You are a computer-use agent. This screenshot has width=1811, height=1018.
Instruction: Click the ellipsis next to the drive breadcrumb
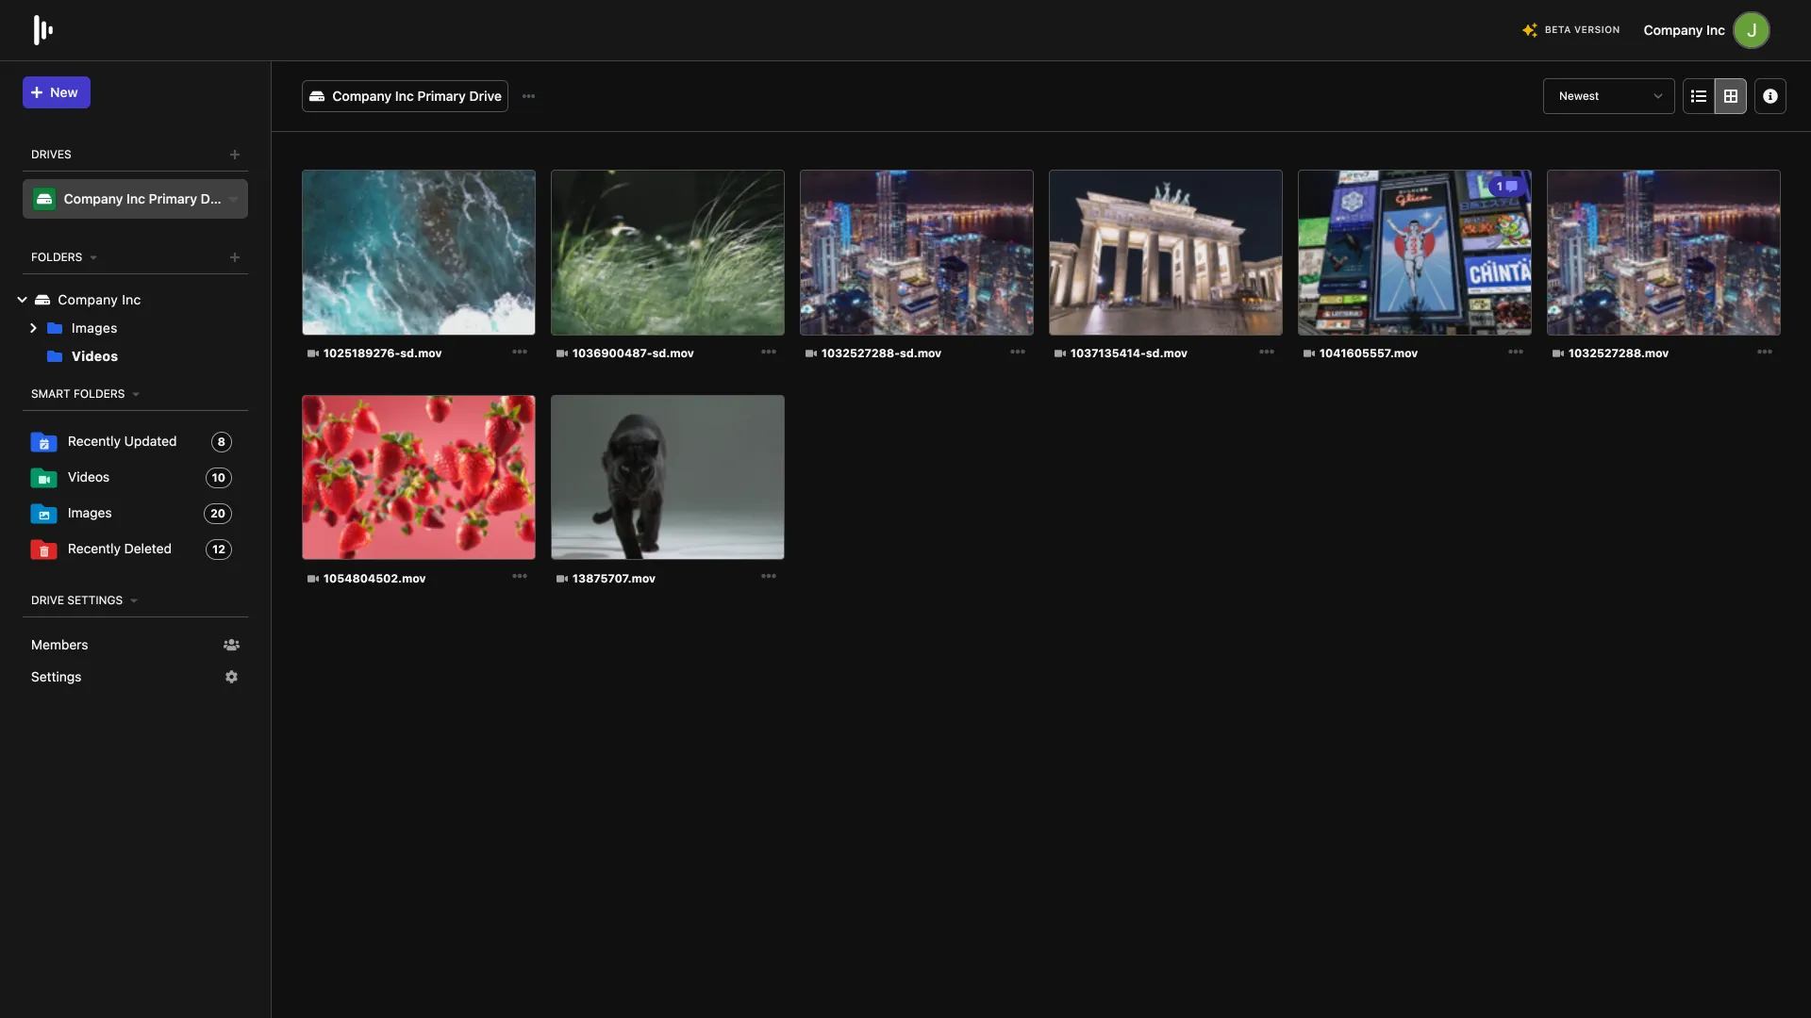tap(528, 96)
